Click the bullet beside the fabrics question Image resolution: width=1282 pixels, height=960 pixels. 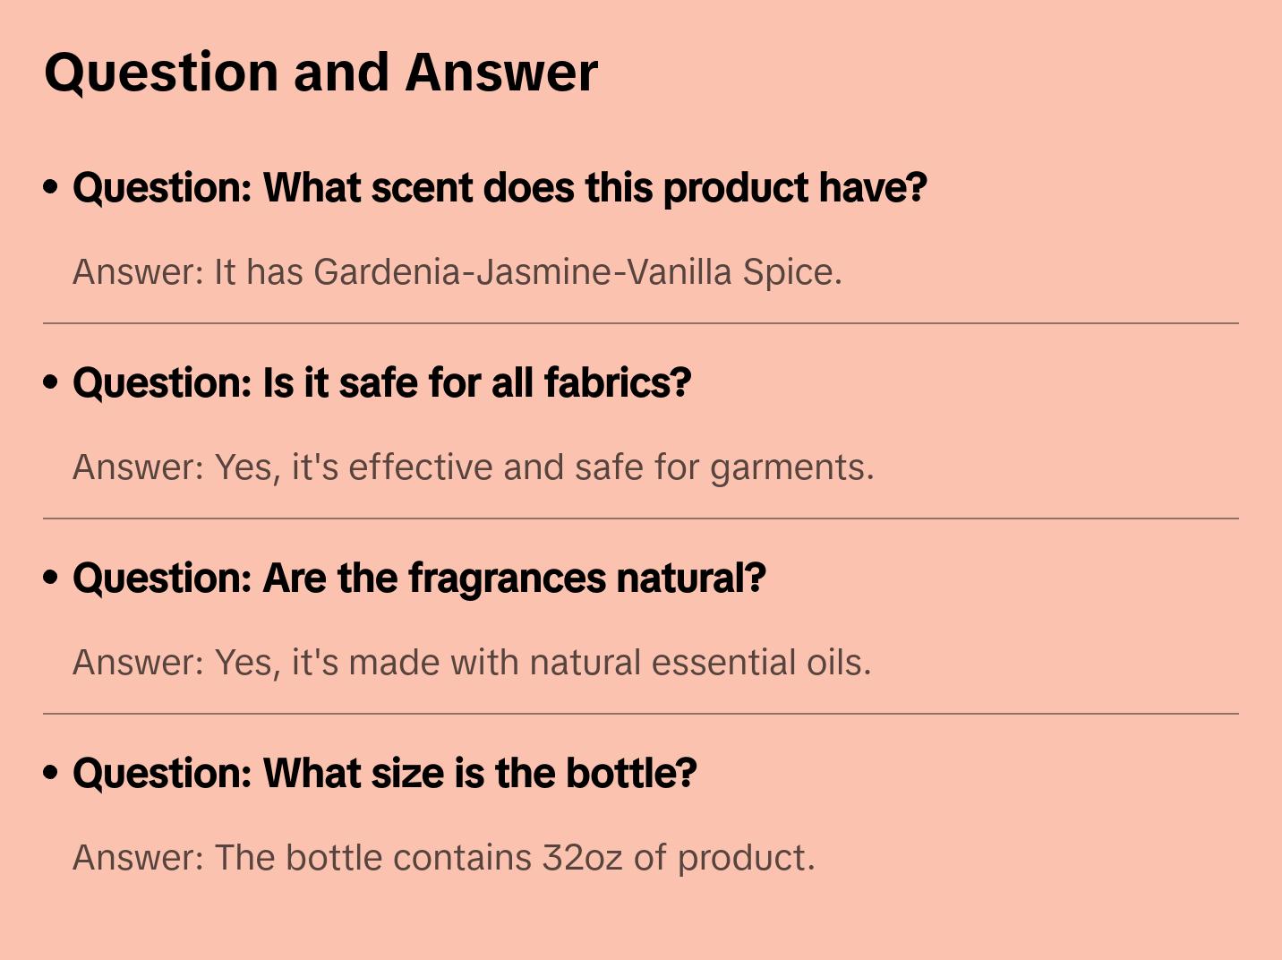pos(51,382)
